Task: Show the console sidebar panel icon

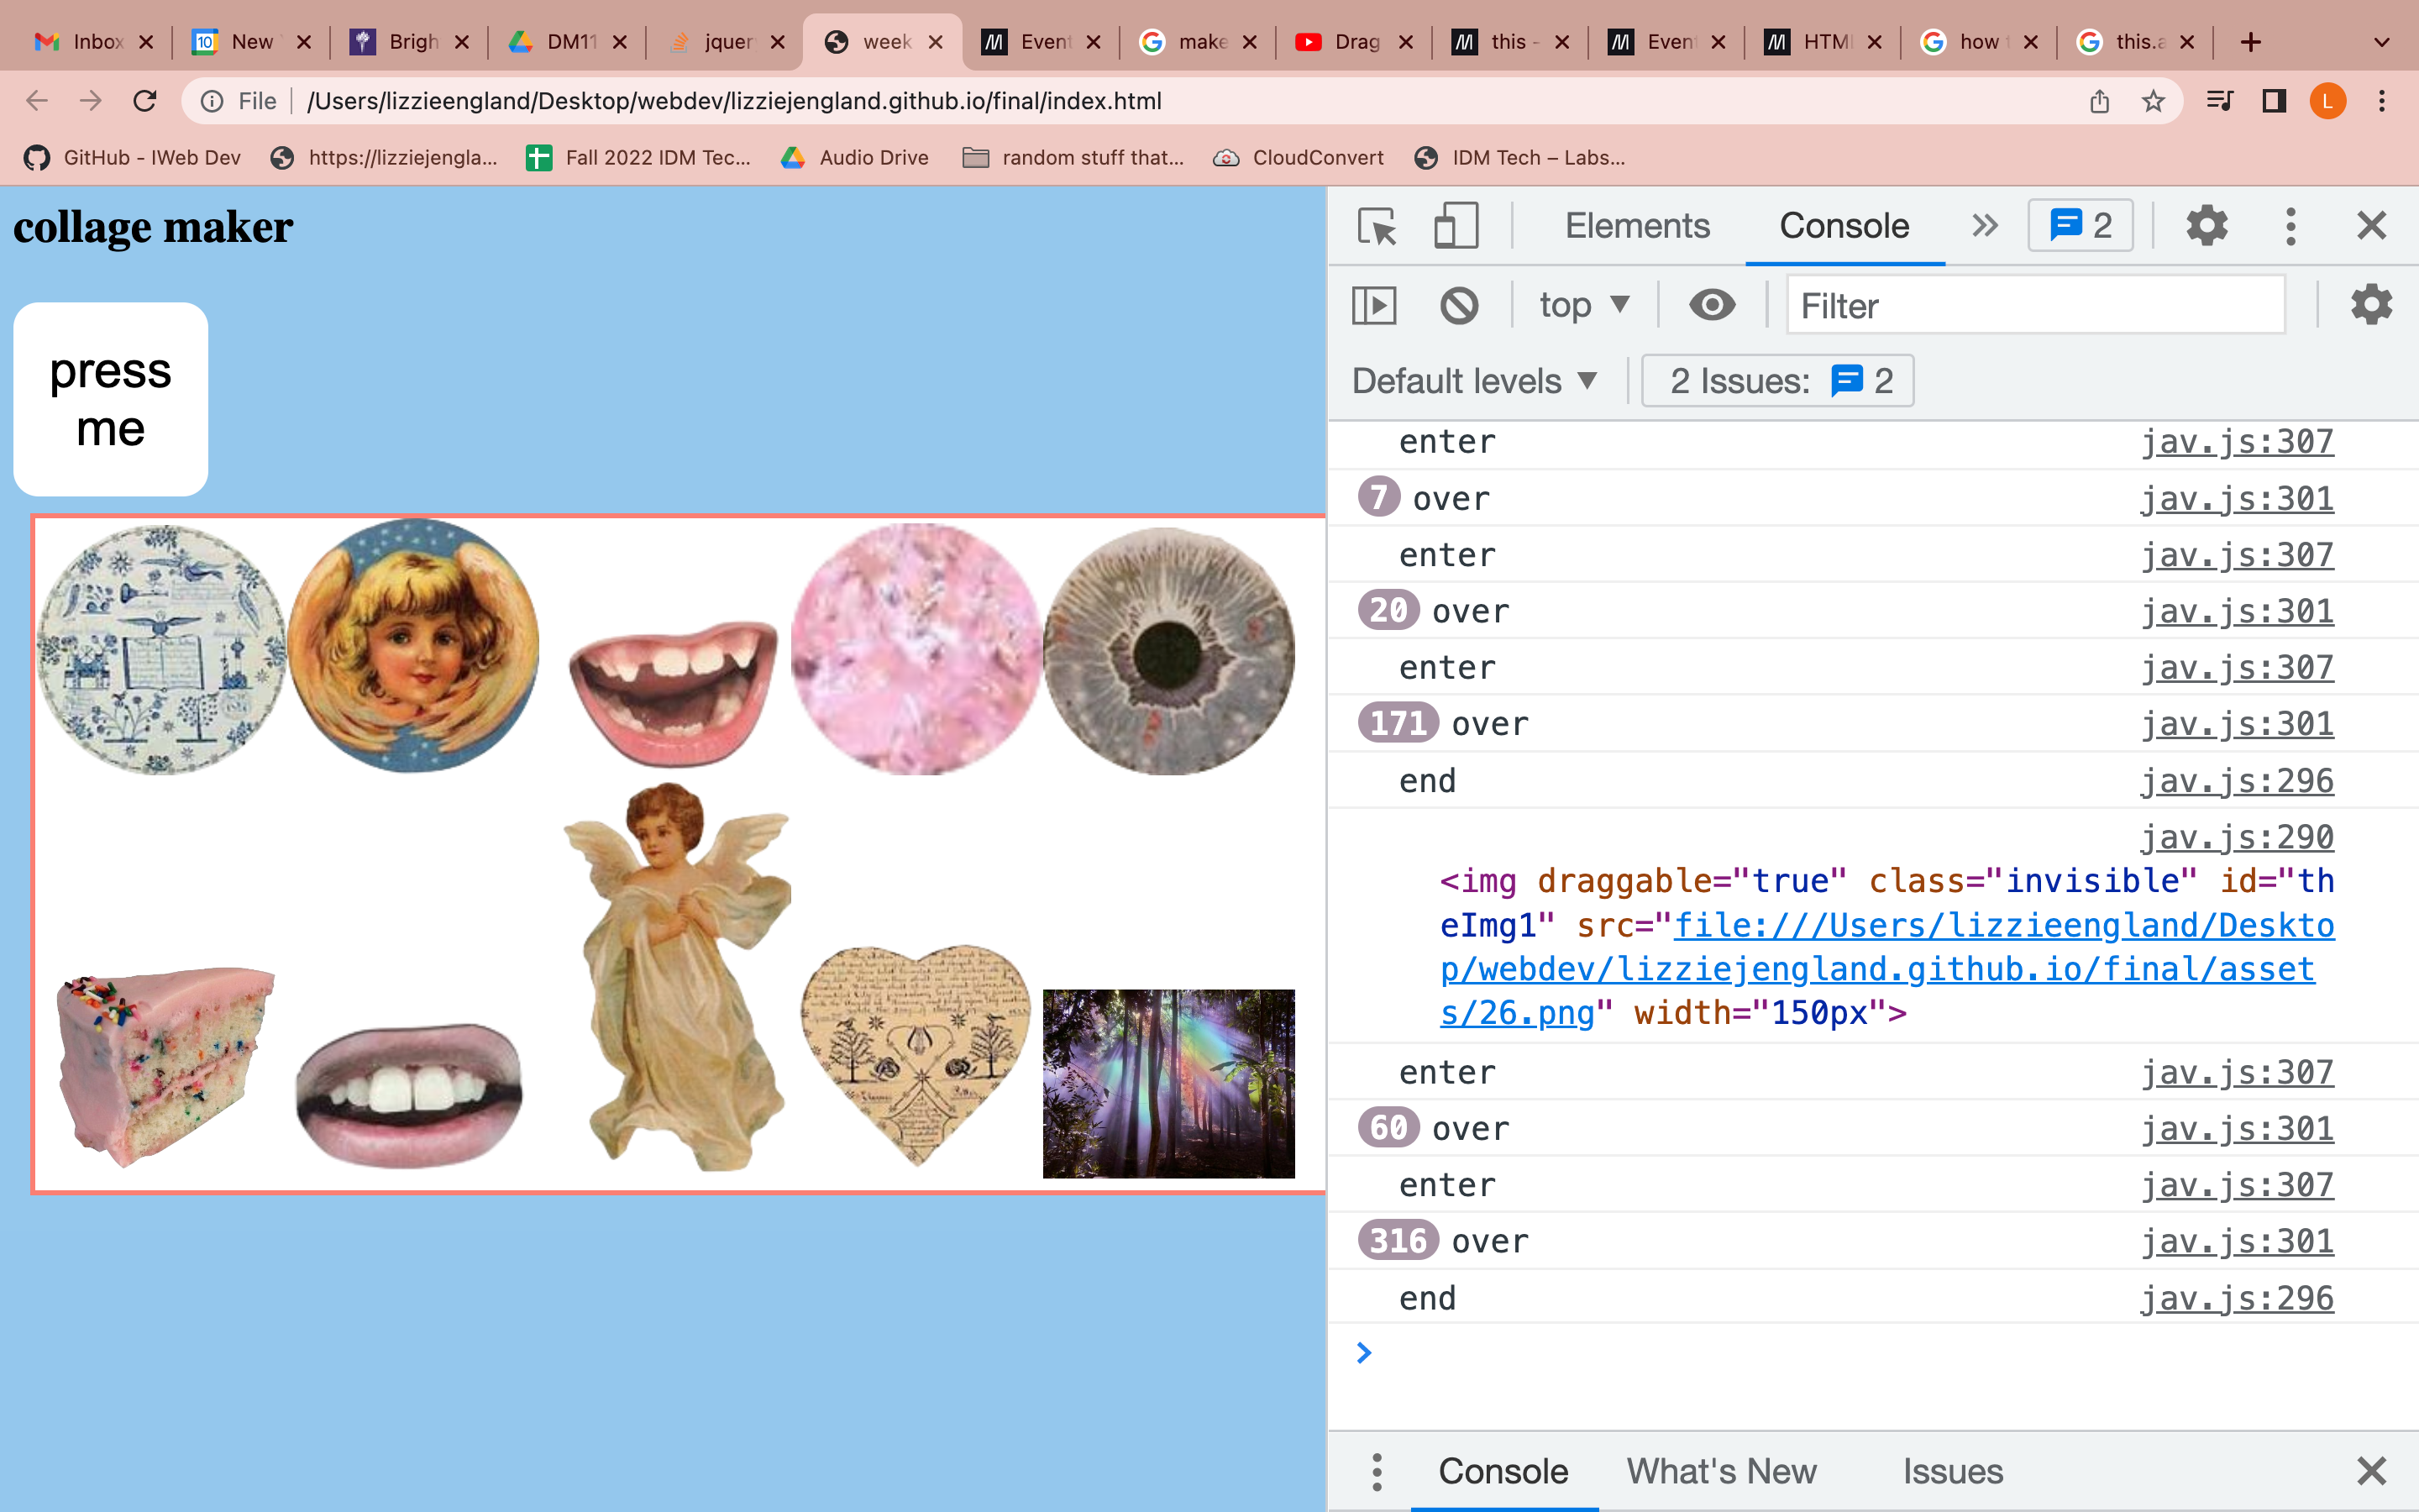Action: tap(1373, 305)
